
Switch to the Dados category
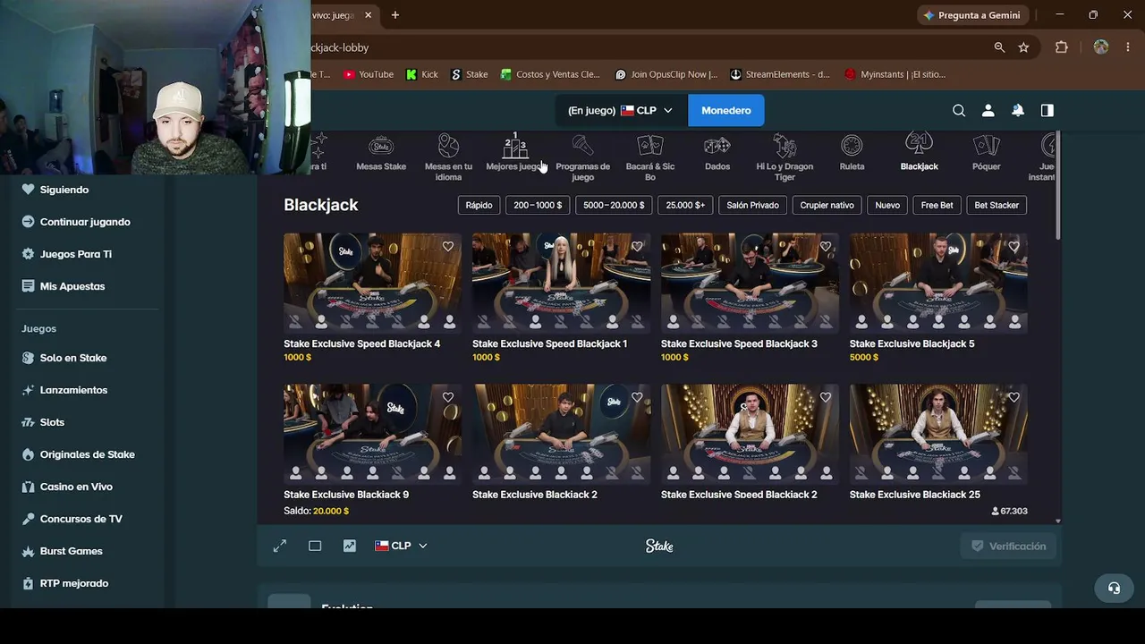[717, 154]
